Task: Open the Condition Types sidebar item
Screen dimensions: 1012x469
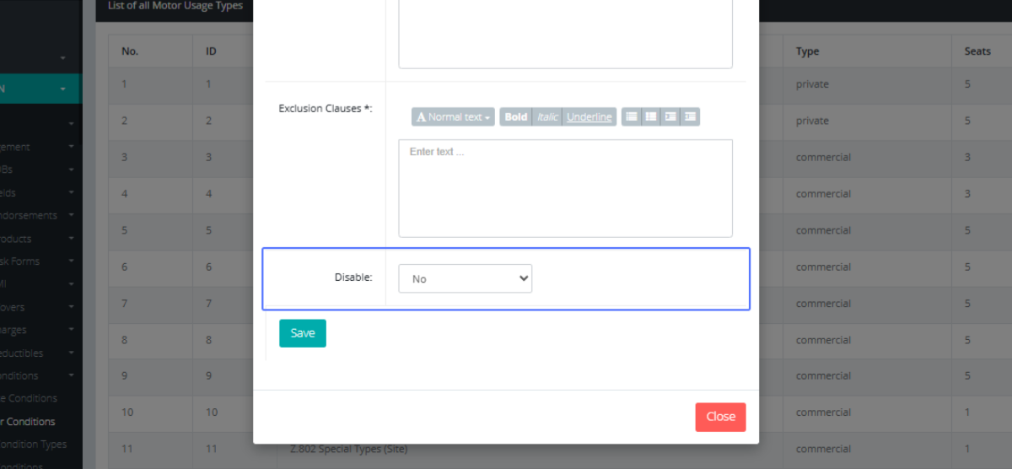Action: [x=34, y=444]
